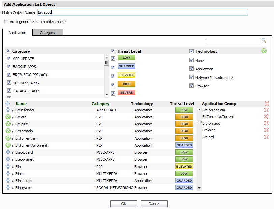Add Blinkx.com using its plus icon
The width and height of the screenshot is (274, 209).
click(8, 181)
